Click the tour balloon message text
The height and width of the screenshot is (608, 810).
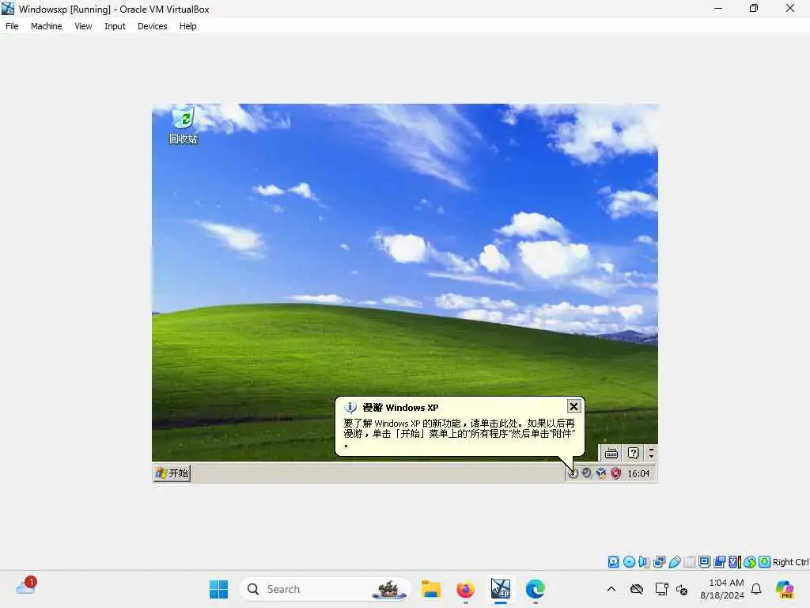(x=460, y=433)
